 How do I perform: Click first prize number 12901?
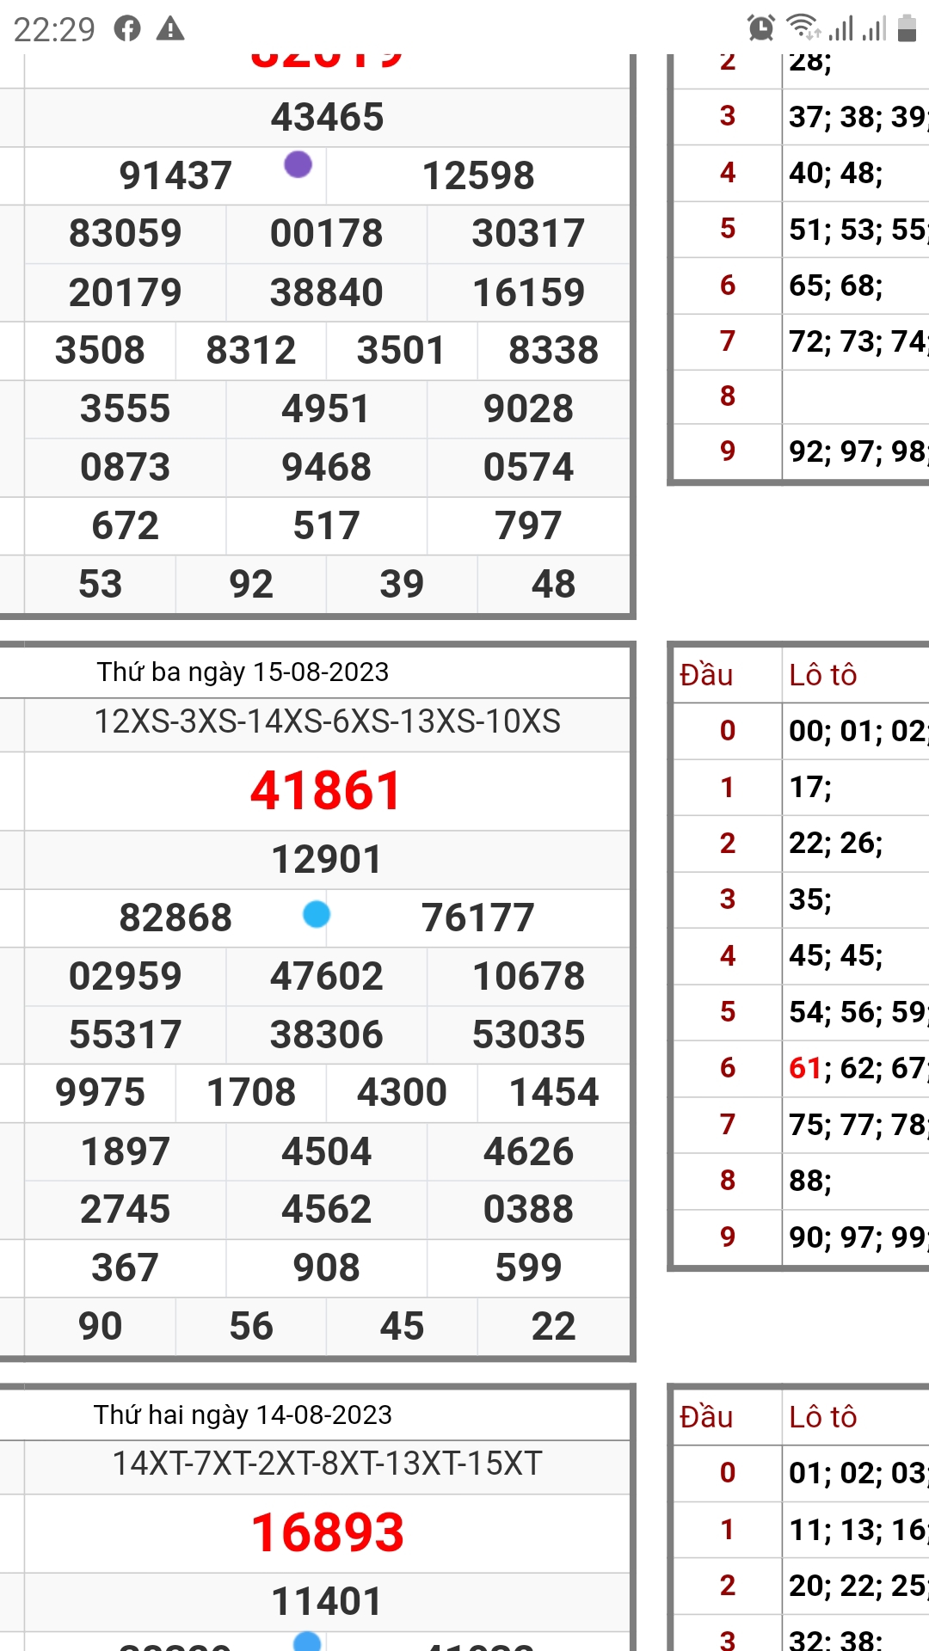[x=327, y=859]
